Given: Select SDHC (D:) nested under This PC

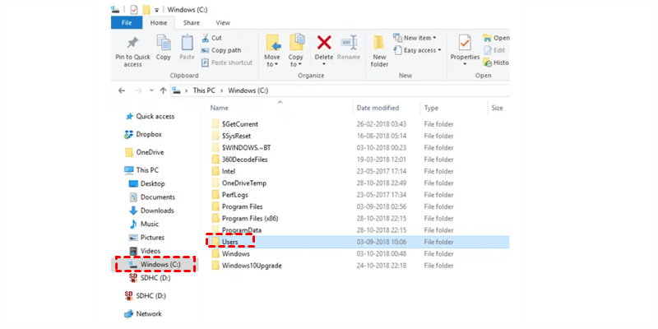Looking at the screenshot, I should [150, 277].
